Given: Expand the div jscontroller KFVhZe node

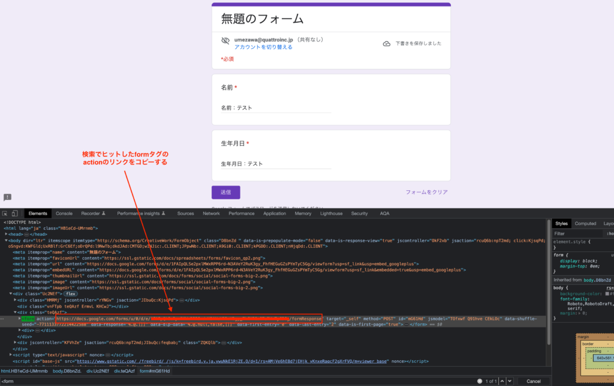Looking at the screenshot, I should click(15, 342).
